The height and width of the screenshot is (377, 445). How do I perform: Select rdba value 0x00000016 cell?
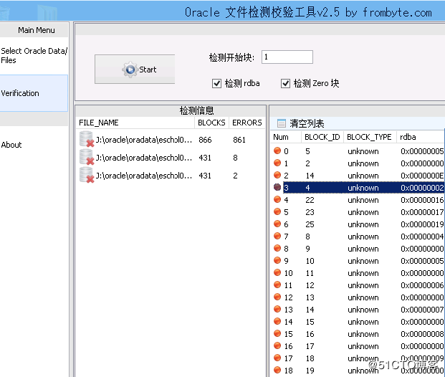422,200
